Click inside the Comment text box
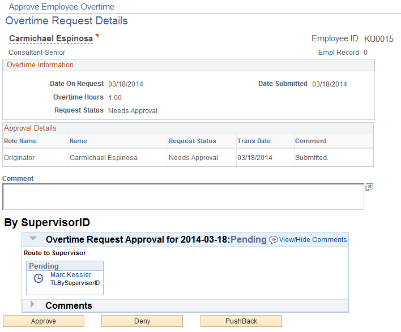The image size is (401, 332). [x=183, y=196]
